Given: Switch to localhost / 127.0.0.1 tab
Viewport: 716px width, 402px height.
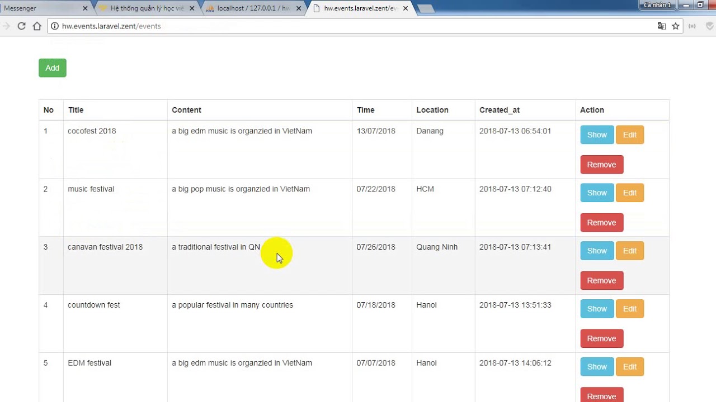Looking at the screenshot, I should point(253,8).
